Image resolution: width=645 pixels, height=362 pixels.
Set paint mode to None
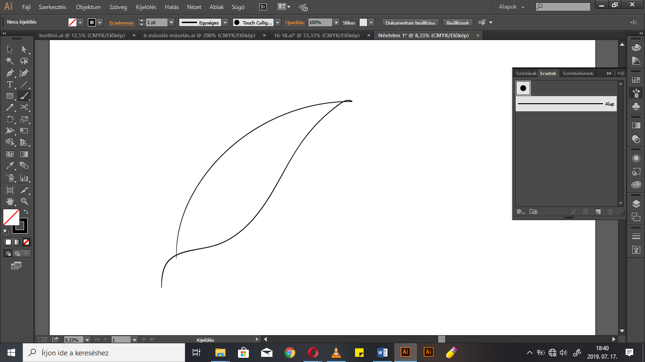click(x=26, y=242)
